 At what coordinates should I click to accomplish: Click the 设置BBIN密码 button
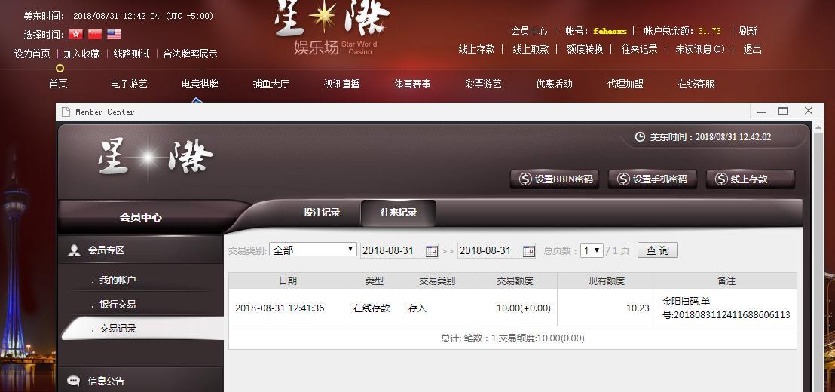tap(555, 179)
